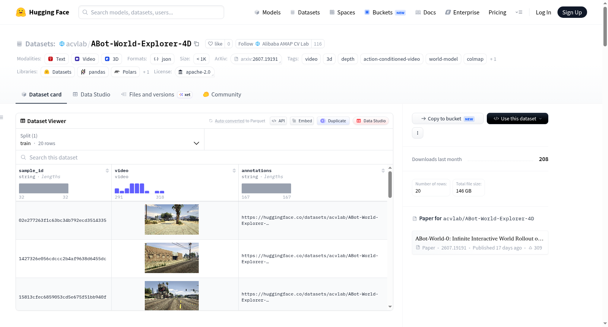Screen dimensions: 608x327
Task: Select the 3D modality tag
Action: pos(112,59)
